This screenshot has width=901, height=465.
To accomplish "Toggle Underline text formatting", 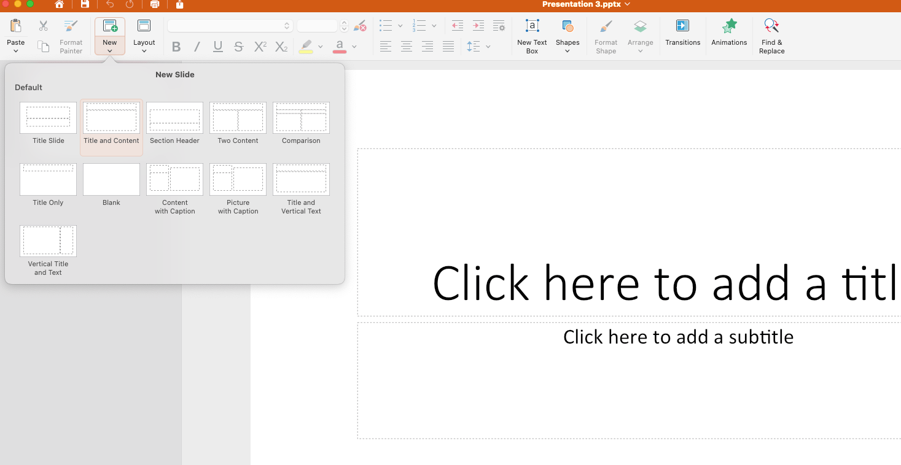I will [218, 47].
